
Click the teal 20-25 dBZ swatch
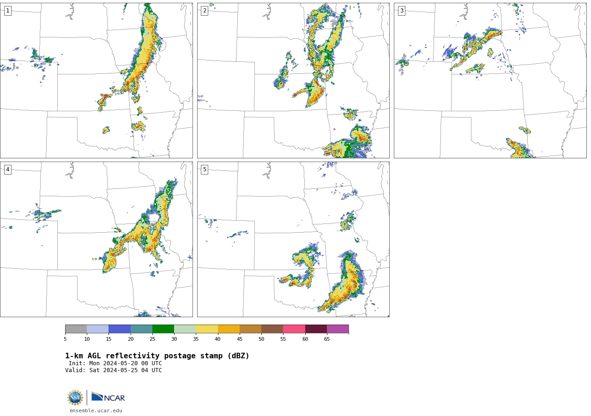141,329
